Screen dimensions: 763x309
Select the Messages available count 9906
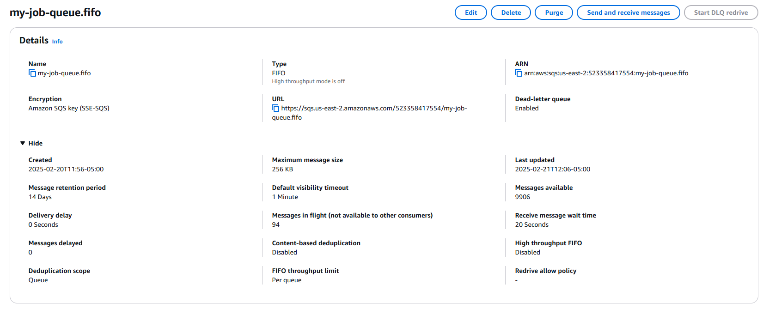click(523, 197)
